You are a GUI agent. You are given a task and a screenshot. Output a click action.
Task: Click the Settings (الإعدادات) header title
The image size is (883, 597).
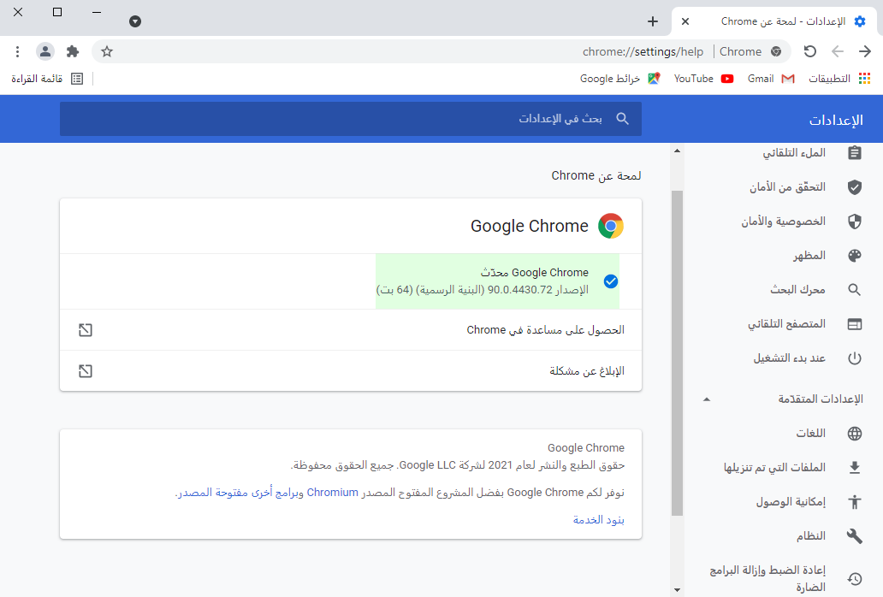click(x=836, y=120)
